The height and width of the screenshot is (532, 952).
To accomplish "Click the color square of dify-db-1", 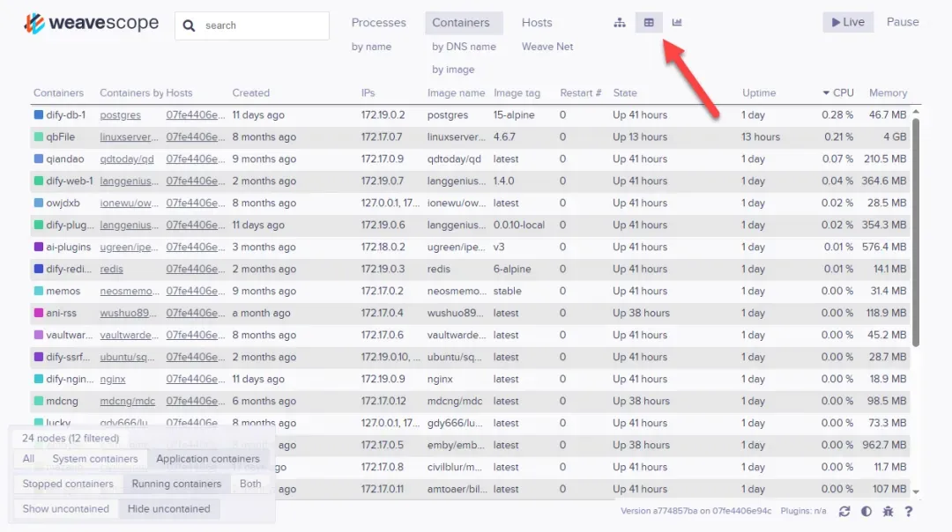I will 38,115.
